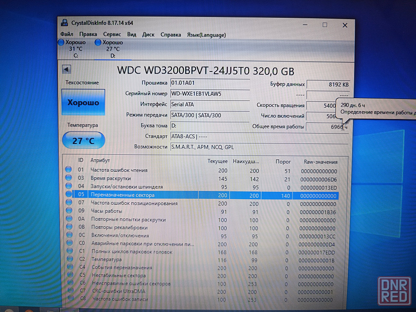Screen dimensions: 416x312
Task: Click the Порог column header
Action: tap(283, 161)
